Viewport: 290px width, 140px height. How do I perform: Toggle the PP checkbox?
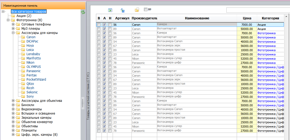tap(146, 10)
